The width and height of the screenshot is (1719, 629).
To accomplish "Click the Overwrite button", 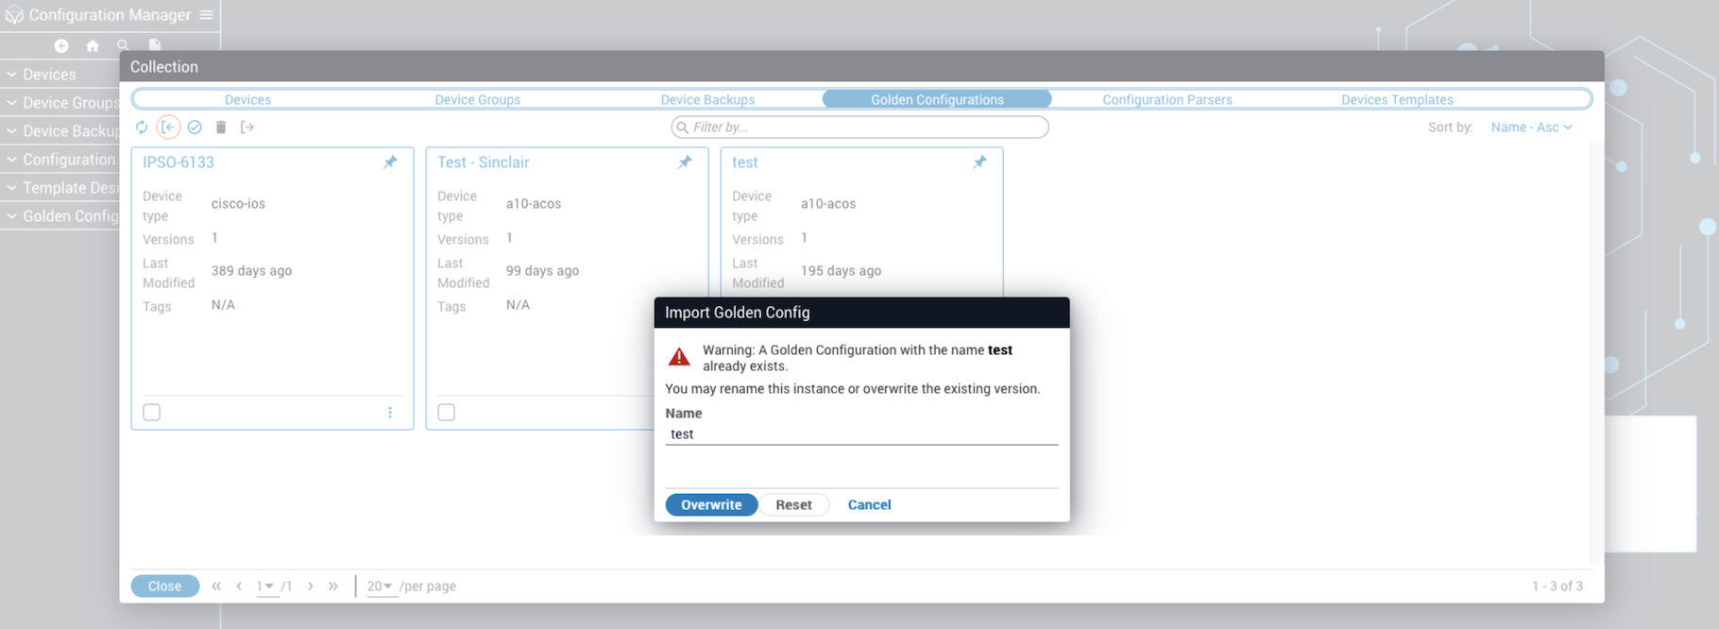I will coord(711,505).
